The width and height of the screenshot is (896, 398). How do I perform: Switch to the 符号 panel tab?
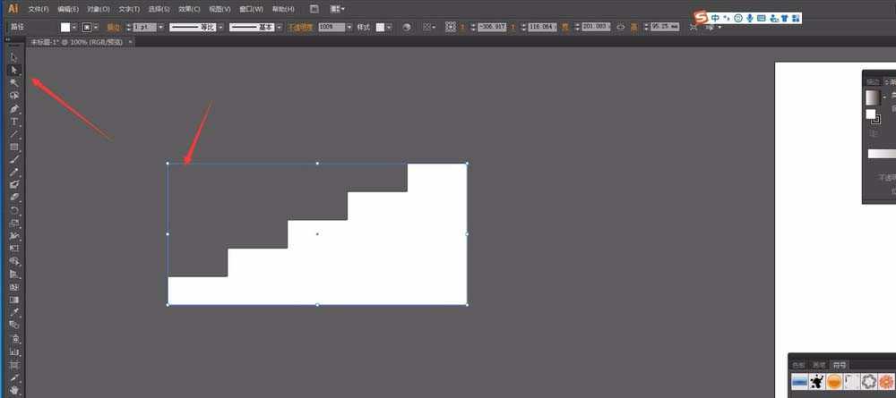click(x=839, y=365)
